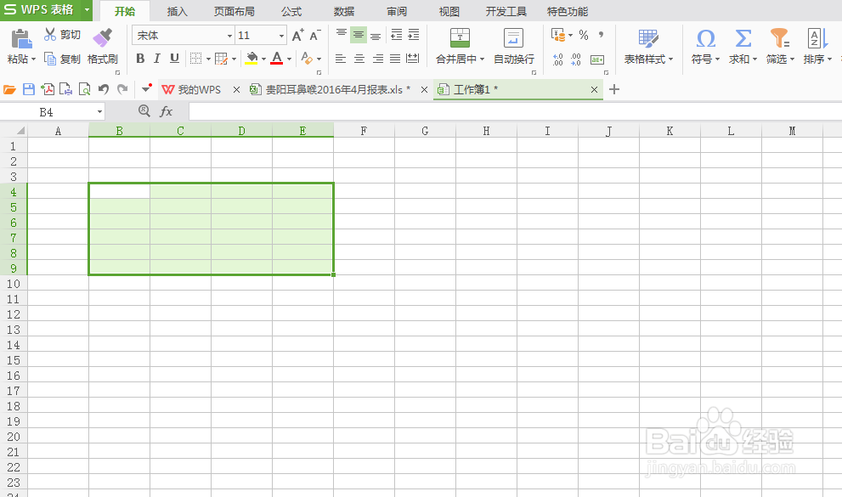Open Print Preview from quick toolbar
The height and width of the screenshot is (497, 842).
tap(84, 90)
